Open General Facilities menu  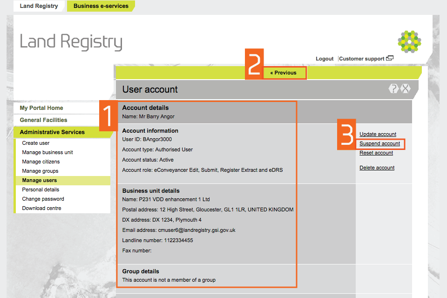pyautogui.click(x=43, y=120)
